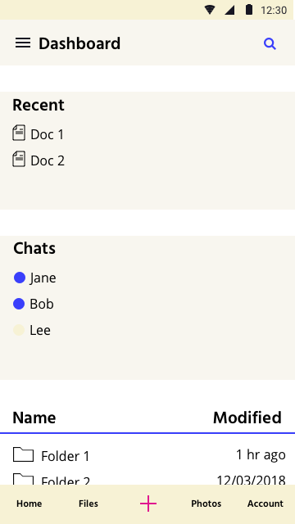
Task: Open the Folder 1 row
Action: [x=147, y=455]
